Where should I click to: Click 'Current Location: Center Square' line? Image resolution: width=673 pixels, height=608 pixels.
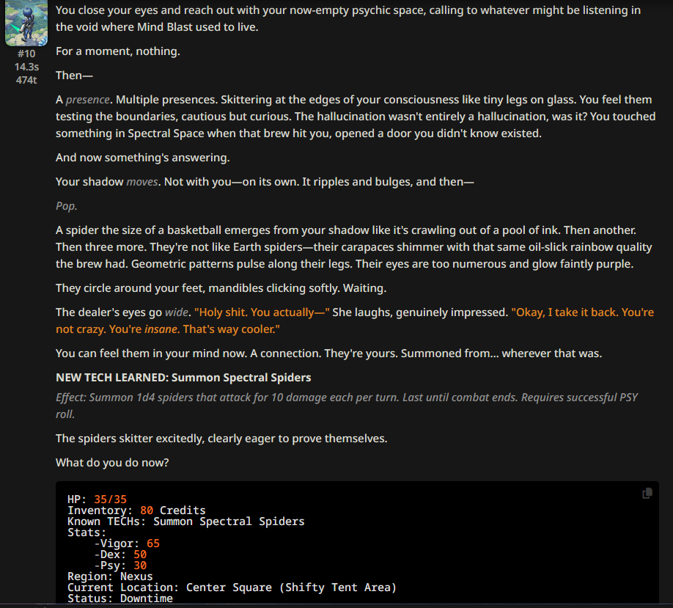pos(232,587)
